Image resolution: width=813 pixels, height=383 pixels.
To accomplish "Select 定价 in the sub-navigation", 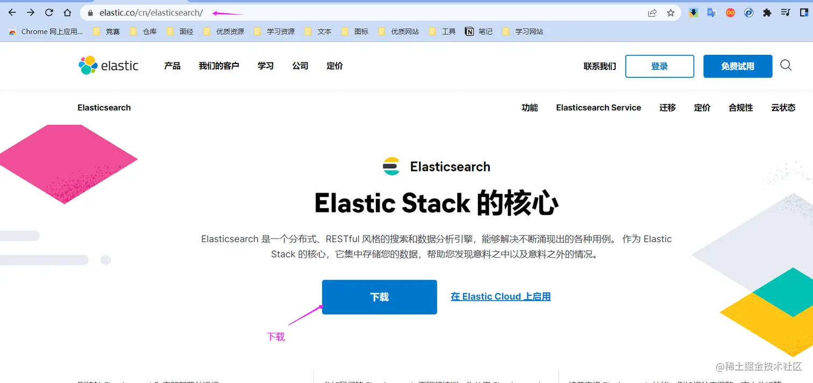I will point(702,108).
